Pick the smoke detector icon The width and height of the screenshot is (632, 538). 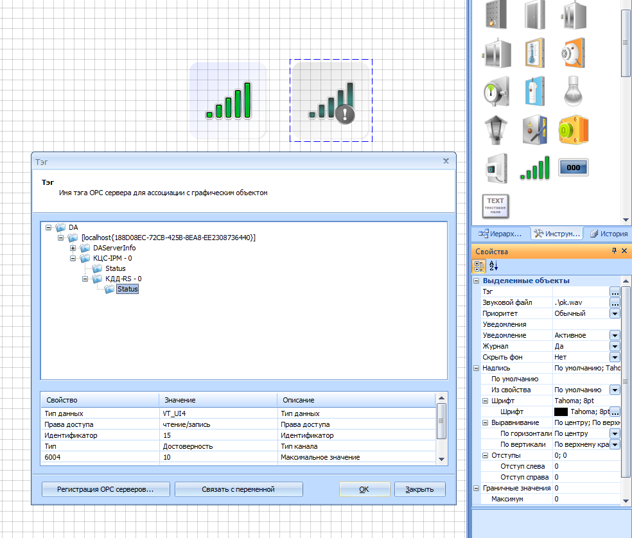[x=572, y=52]
